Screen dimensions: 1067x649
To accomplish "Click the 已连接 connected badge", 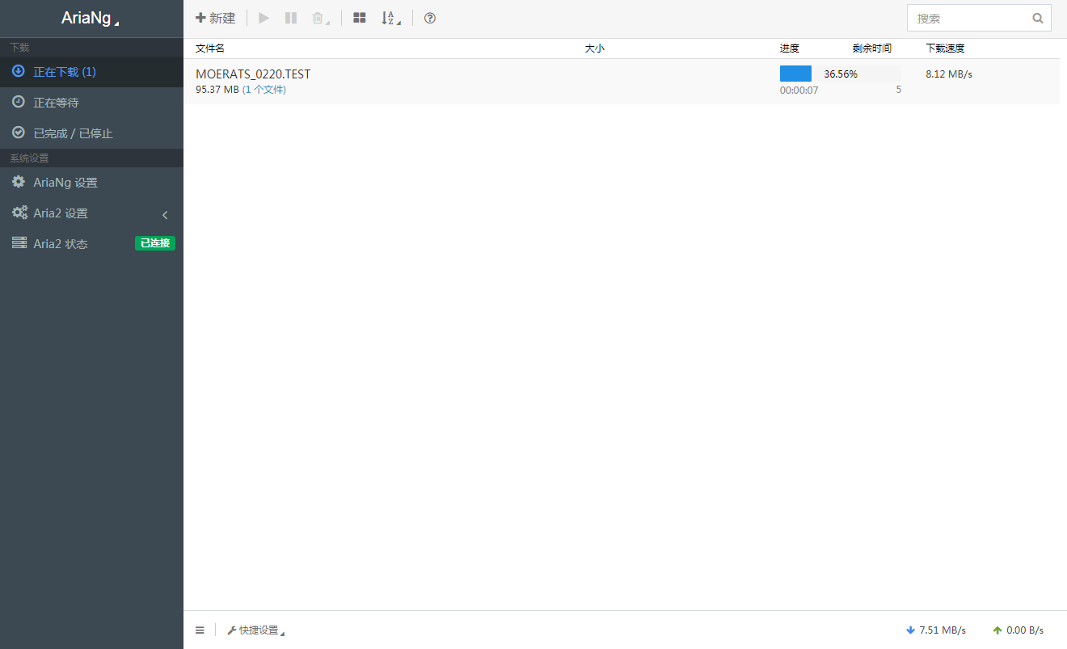I will (155, 243).
